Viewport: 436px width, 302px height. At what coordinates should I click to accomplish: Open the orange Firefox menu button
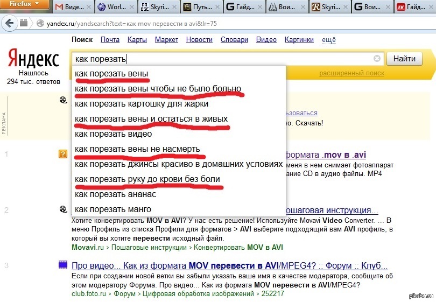[25, 5]
